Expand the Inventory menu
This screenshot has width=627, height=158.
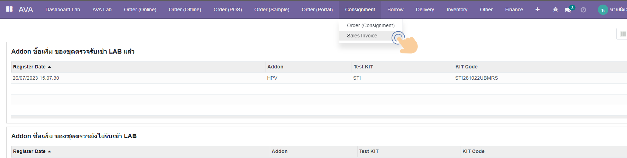[457, 10]
